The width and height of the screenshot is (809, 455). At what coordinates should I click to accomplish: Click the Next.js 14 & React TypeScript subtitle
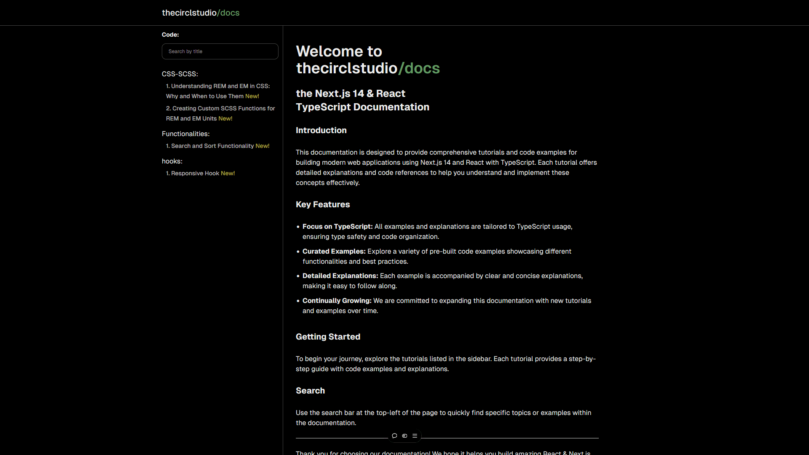362,100
